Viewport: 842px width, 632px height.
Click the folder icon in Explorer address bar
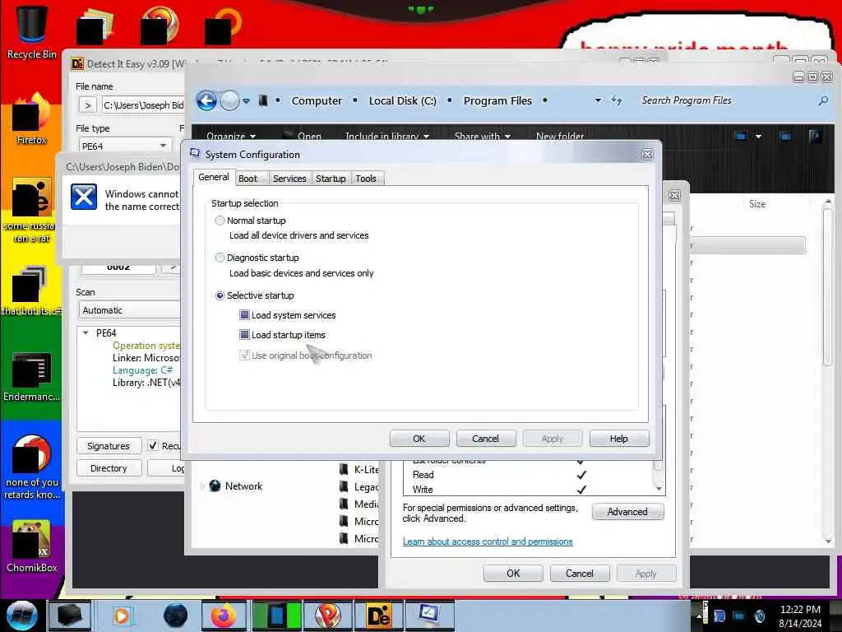coord(263,100)
